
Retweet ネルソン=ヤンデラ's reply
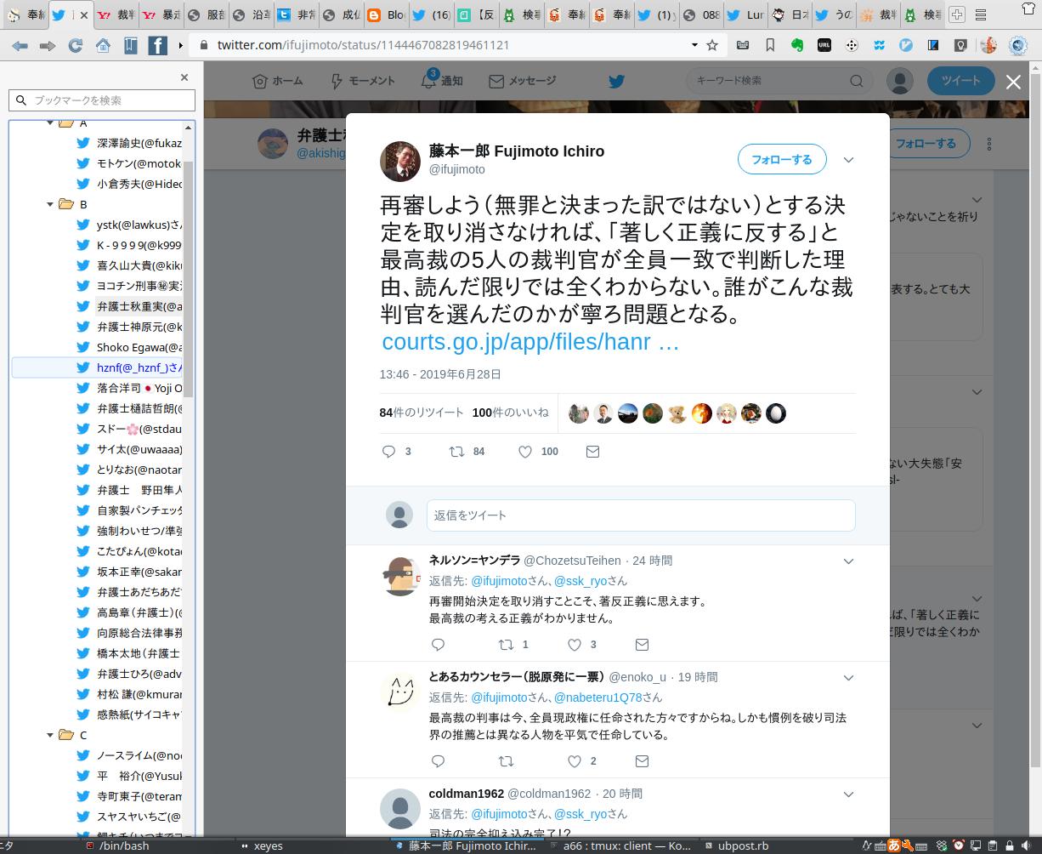pyautogui.click(x=506, y=645)
